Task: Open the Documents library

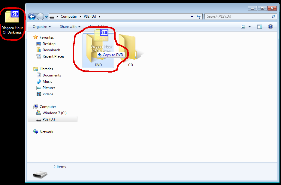Action: (x=52, y=75)
